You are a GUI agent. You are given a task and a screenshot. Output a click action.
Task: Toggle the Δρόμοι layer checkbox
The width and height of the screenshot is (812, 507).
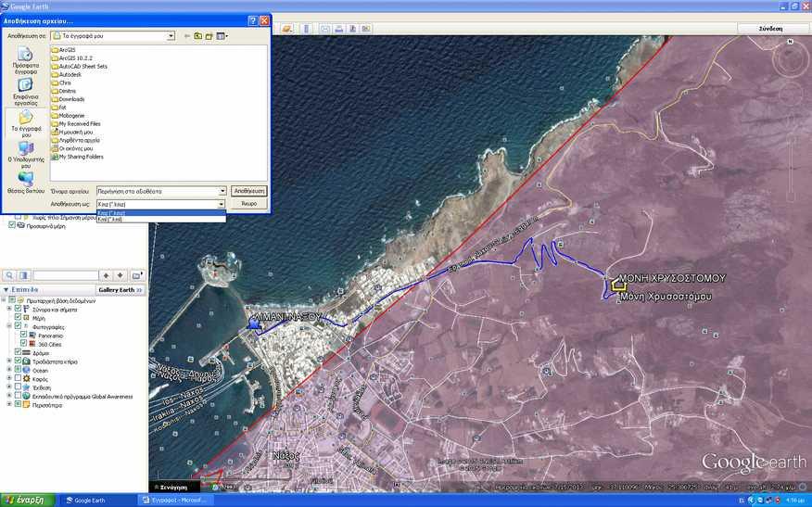click(x=18, y=352)
